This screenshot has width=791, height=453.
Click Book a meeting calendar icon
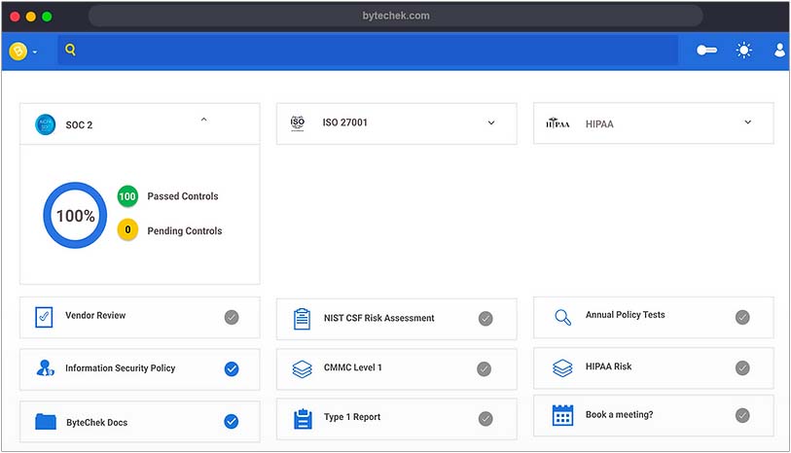point(562,415)
